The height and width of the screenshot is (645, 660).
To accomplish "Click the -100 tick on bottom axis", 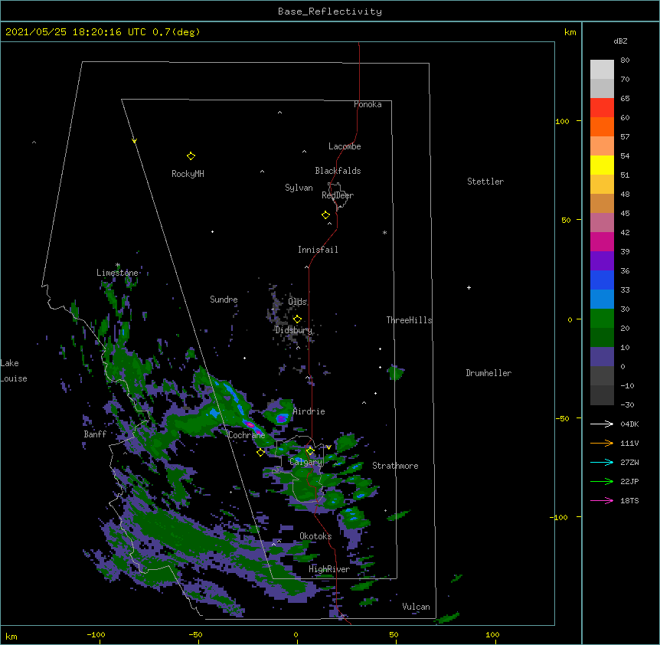I will (96, 634).
